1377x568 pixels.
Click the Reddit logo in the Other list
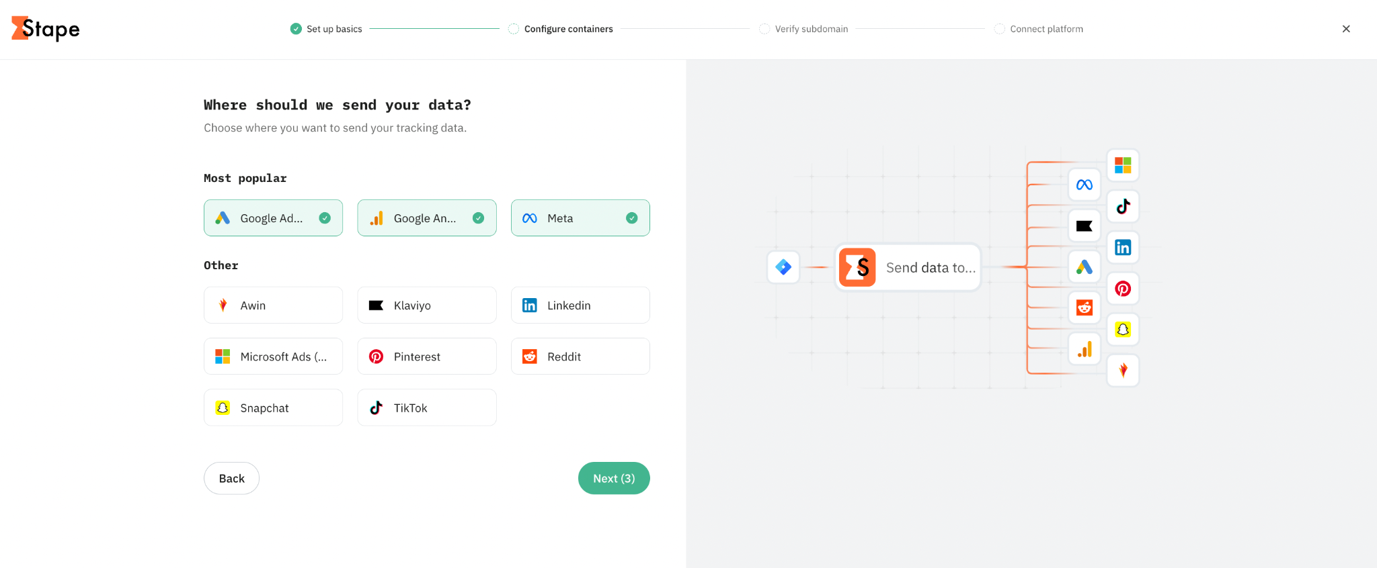pos(530,357)
